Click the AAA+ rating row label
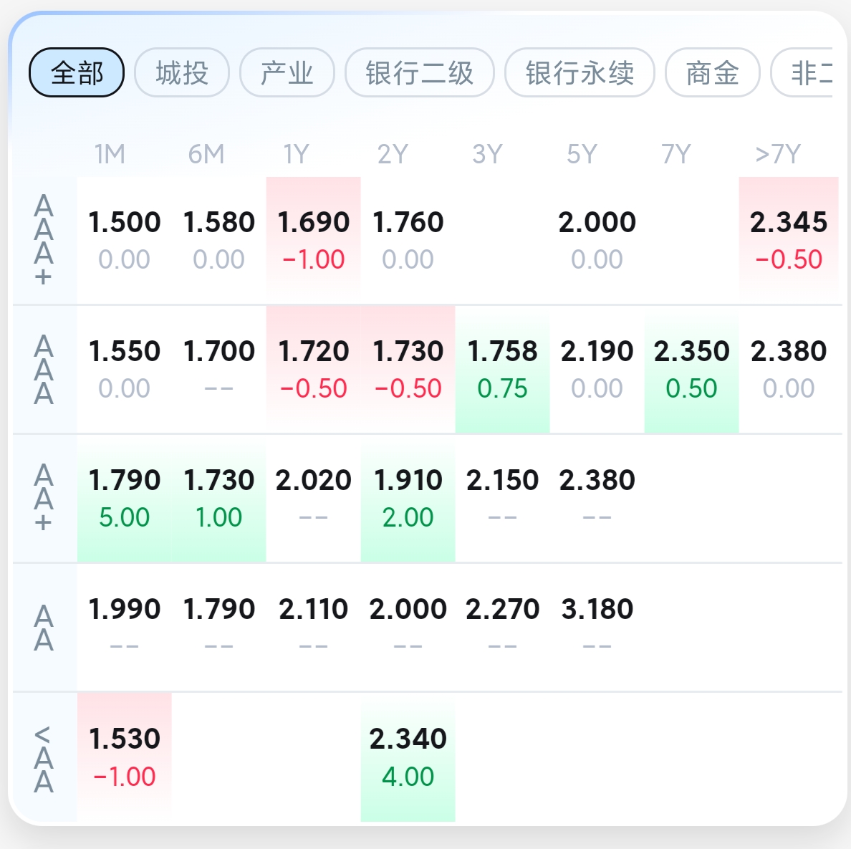 point(44,240)
